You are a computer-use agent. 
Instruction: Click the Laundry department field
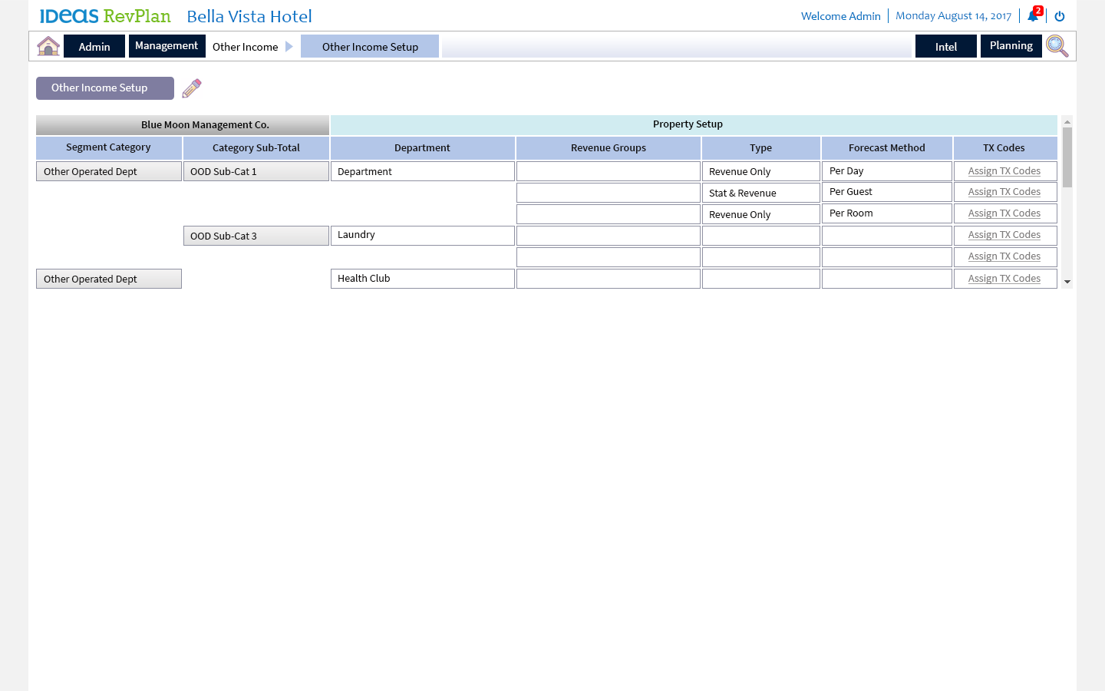[422, 235]
